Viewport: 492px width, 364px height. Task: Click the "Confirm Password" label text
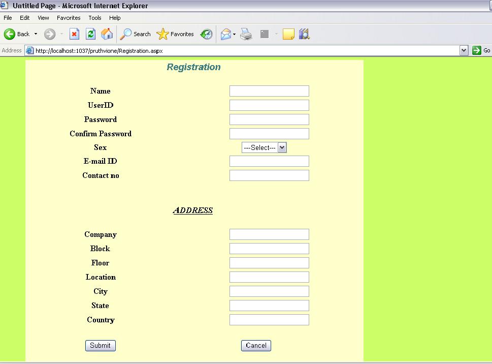click(101, 134)
